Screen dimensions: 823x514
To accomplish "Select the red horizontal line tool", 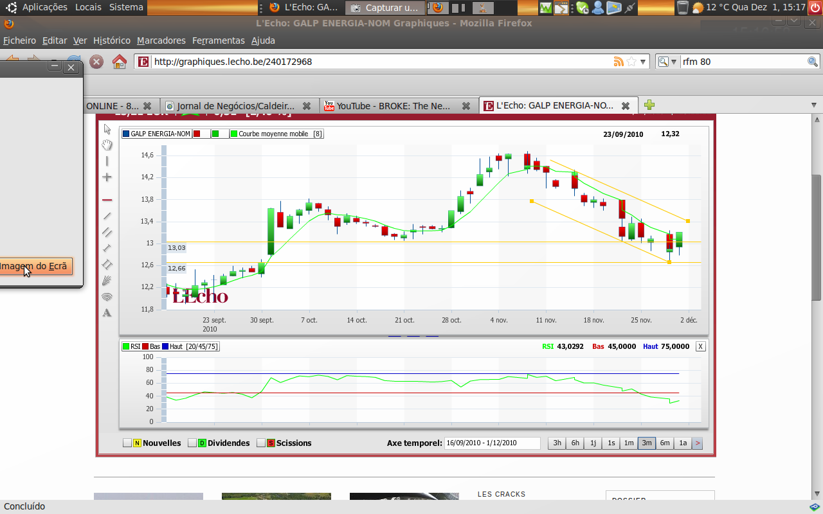I will coord(107,200).
